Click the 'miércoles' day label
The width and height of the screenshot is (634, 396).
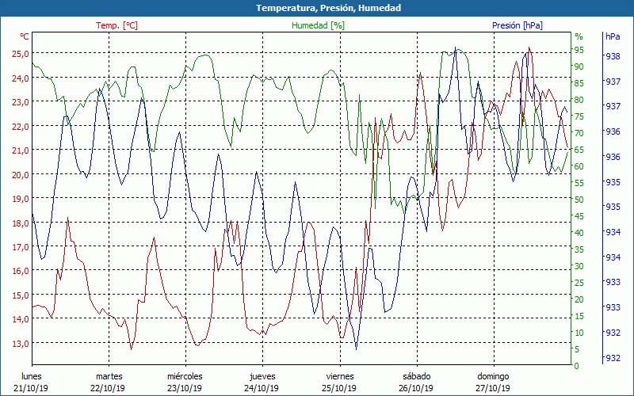coord(185,376)
